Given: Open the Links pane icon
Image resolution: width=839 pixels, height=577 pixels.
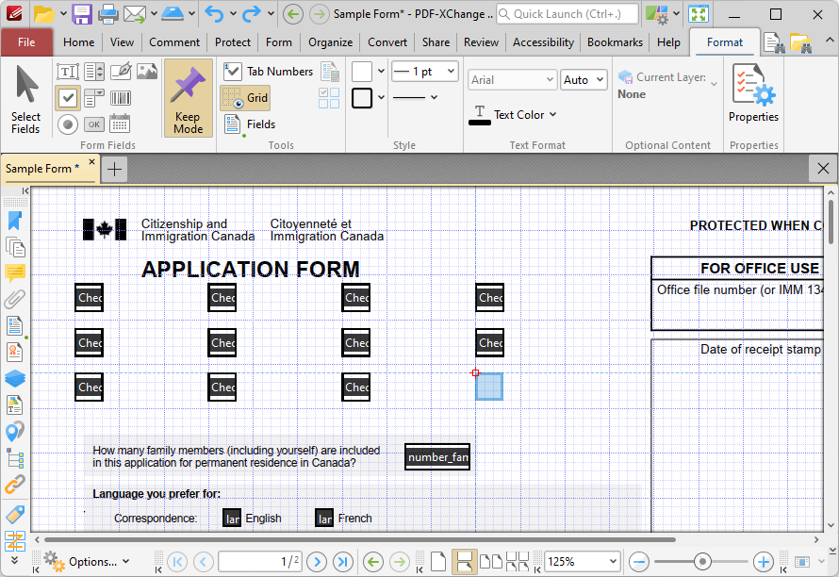Looking at the screenshot, I should coord(15,485).
